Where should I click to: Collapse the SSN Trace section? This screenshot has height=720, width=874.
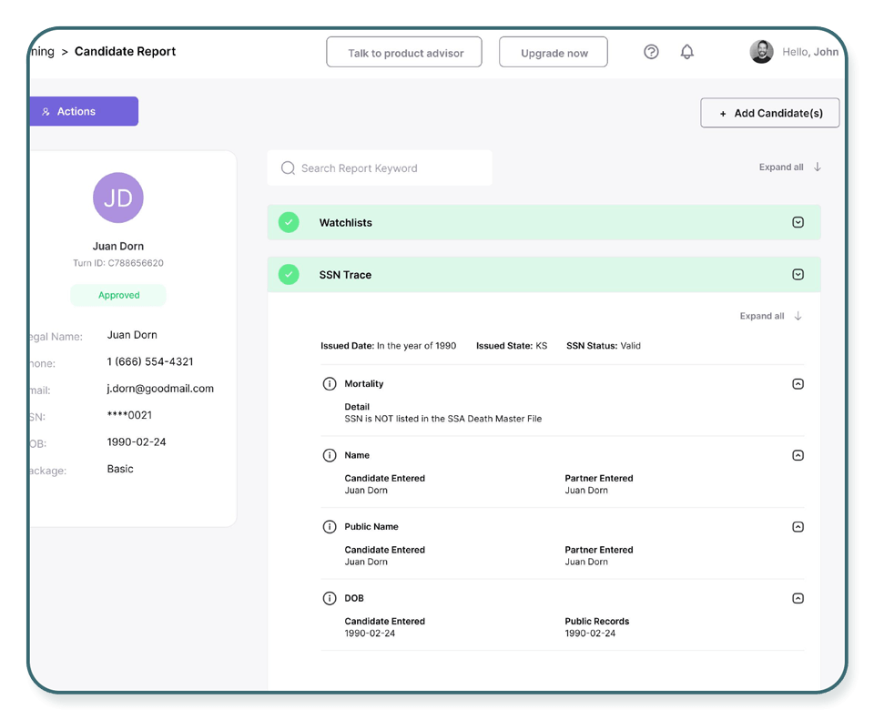(x=798, y=274)
